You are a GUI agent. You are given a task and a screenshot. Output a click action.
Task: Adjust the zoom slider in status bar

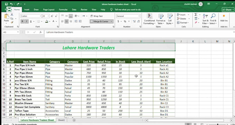(218, 124)
